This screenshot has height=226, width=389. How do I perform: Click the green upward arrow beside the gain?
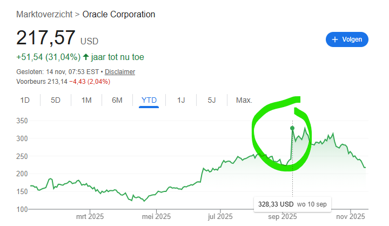pos(85,57)
